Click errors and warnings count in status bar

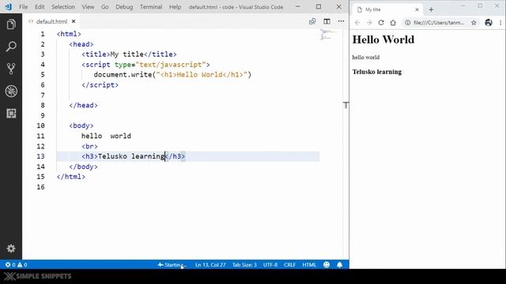[16, 265]
